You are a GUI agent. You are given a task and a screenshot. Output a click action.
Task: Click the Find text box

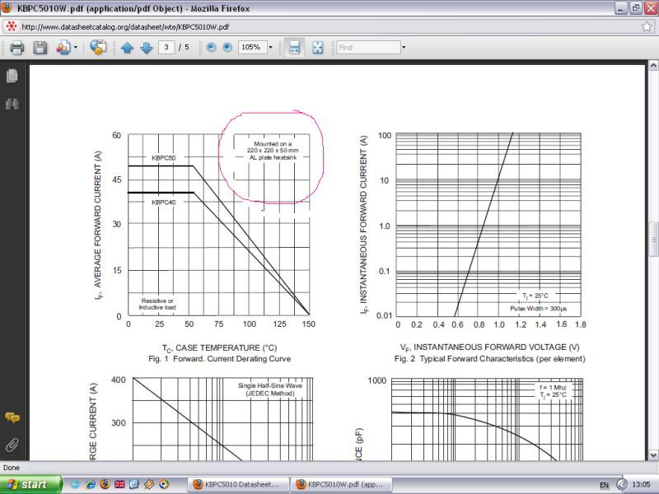(368, 48)
